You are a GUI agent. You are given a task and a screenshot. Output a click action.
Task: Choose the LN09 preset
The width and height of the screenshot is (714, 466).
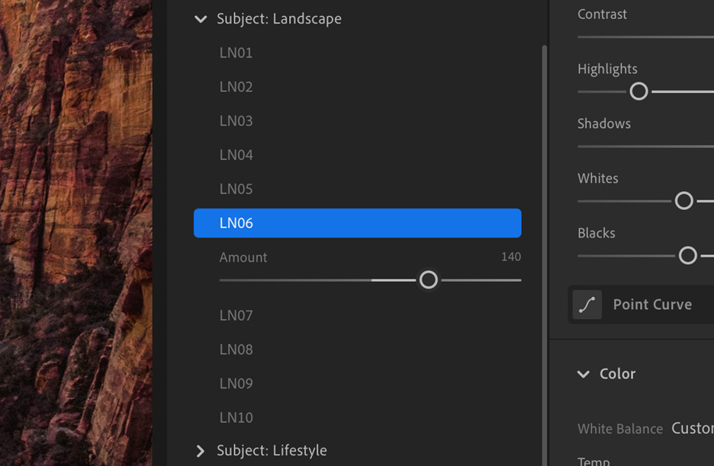(236, 383)
